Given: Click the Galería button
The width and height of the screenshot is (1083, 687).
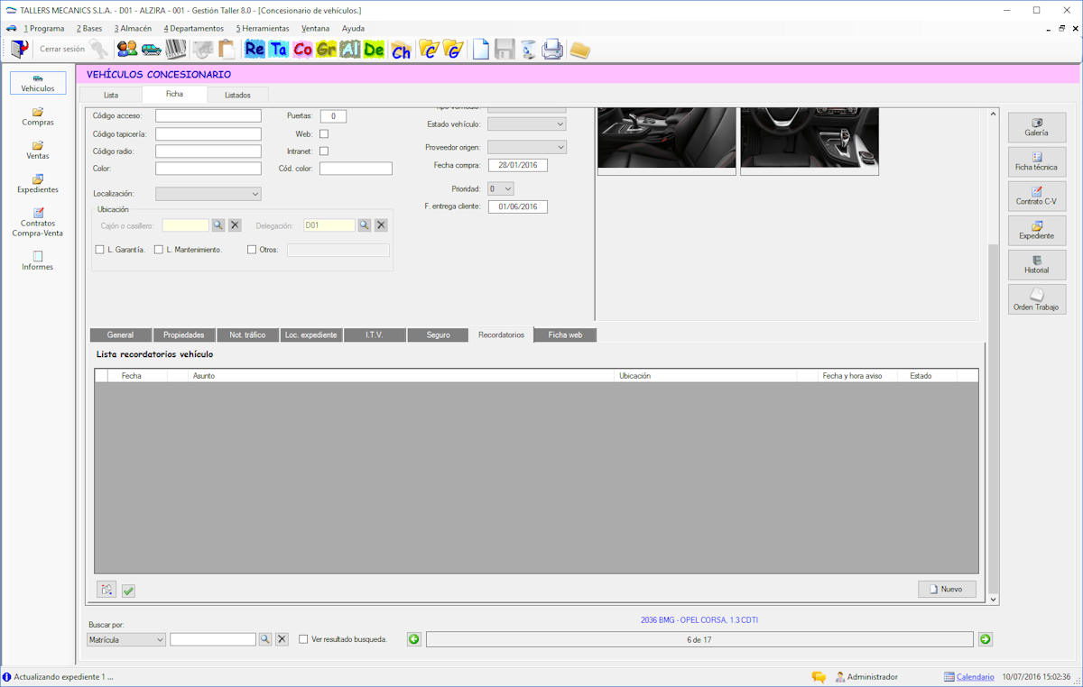Looking at the screenshot, I should (x=1037, y=127).
